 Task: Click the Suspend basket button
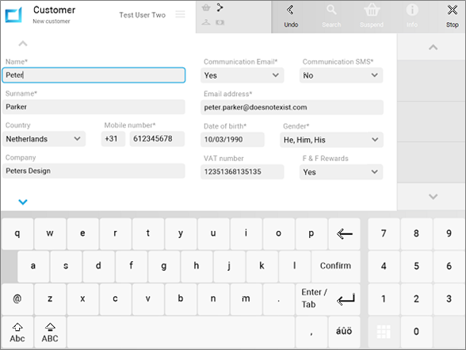click(x=372, y=17)
